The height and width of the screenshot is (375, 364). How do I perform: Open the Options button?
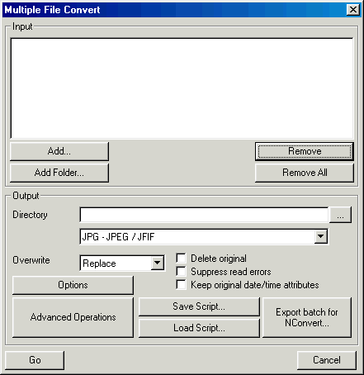pyautogui.click(x=73, y=285)
